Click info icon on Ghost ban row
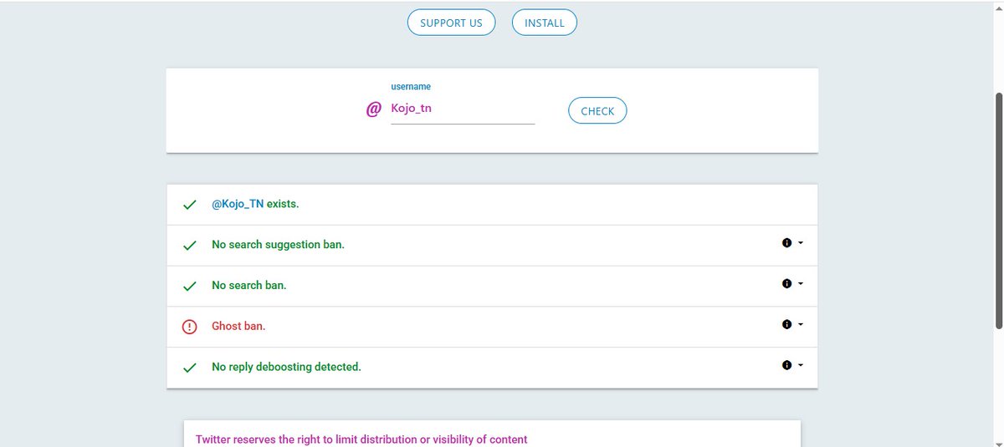The height and width of the screenshot is (447, 1004). coord(786,324)
